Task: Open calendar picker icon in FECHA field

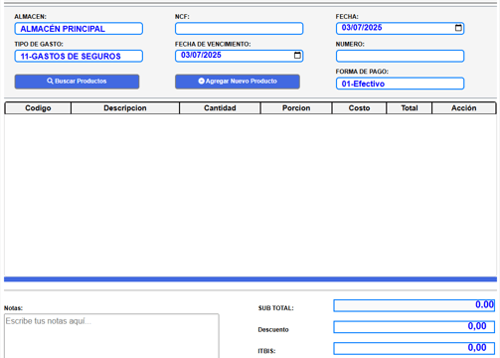Action: click(458, 28)
